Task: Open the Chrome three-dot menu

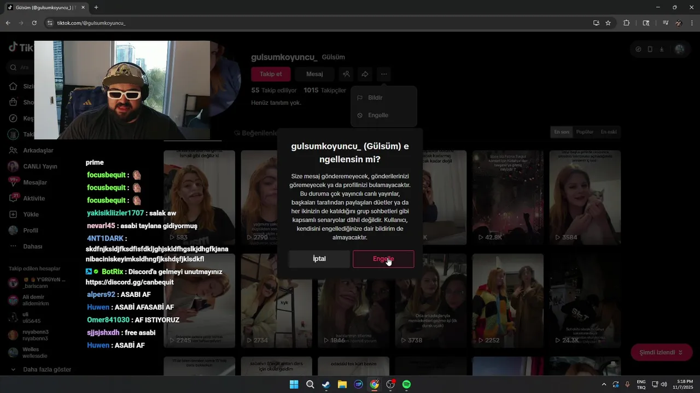Action: (x=692, y=23)
